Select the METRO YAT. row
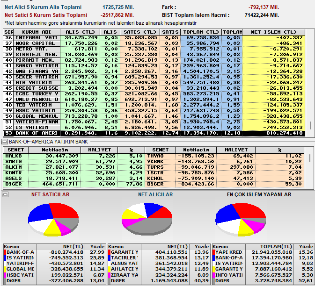The height and width of the screenshot is (286, 315). (x=154, y=49)
